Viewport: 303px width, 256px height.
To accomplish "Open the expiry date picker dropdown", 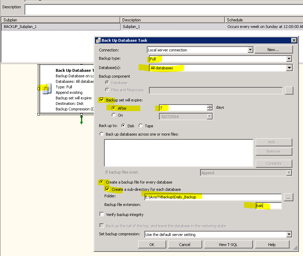I will click(209, 117).
